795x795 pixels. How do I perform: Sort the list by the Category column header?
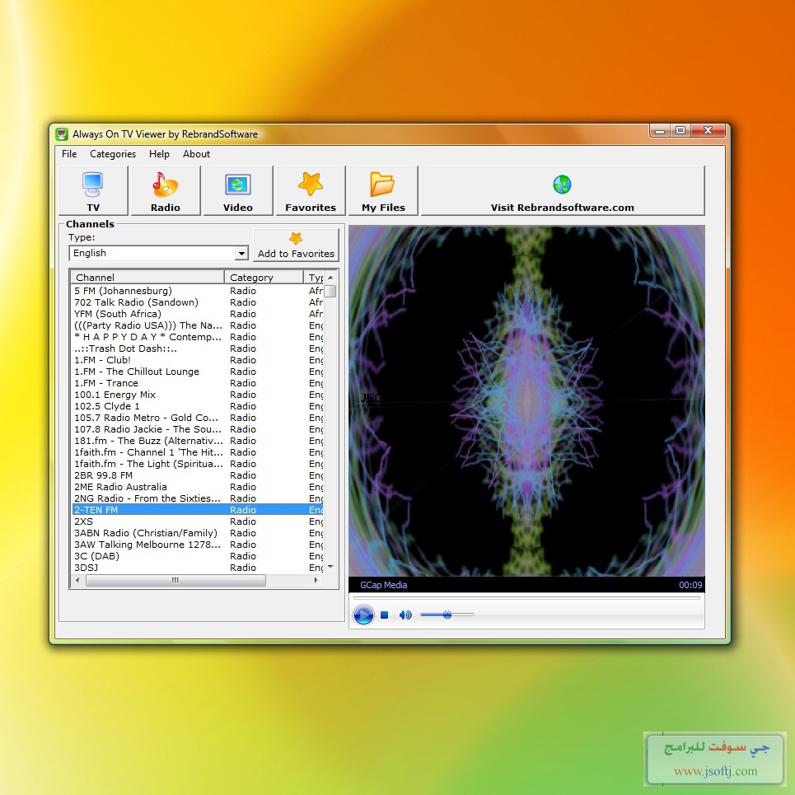pos(264,278)
